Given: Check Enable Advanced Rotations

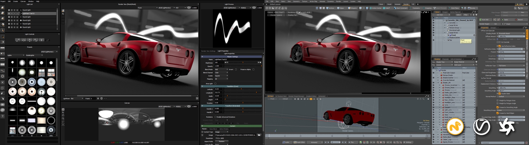Looking at the screenshot, I should tap(215, 117).
